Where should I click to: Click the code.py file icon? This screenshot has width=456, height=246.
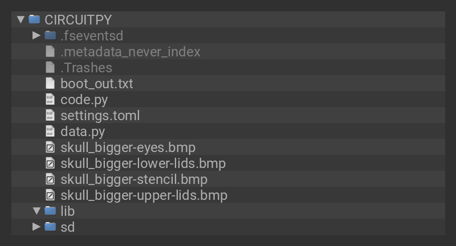click(x=50, y=100)
